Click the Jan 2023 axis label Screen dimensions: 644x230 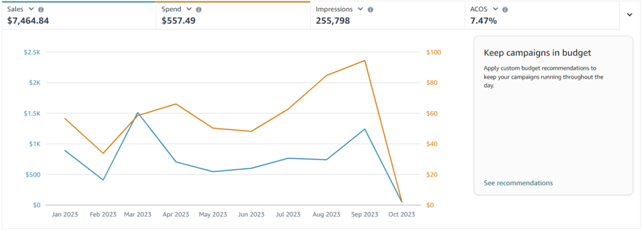[x=65, y=215]
